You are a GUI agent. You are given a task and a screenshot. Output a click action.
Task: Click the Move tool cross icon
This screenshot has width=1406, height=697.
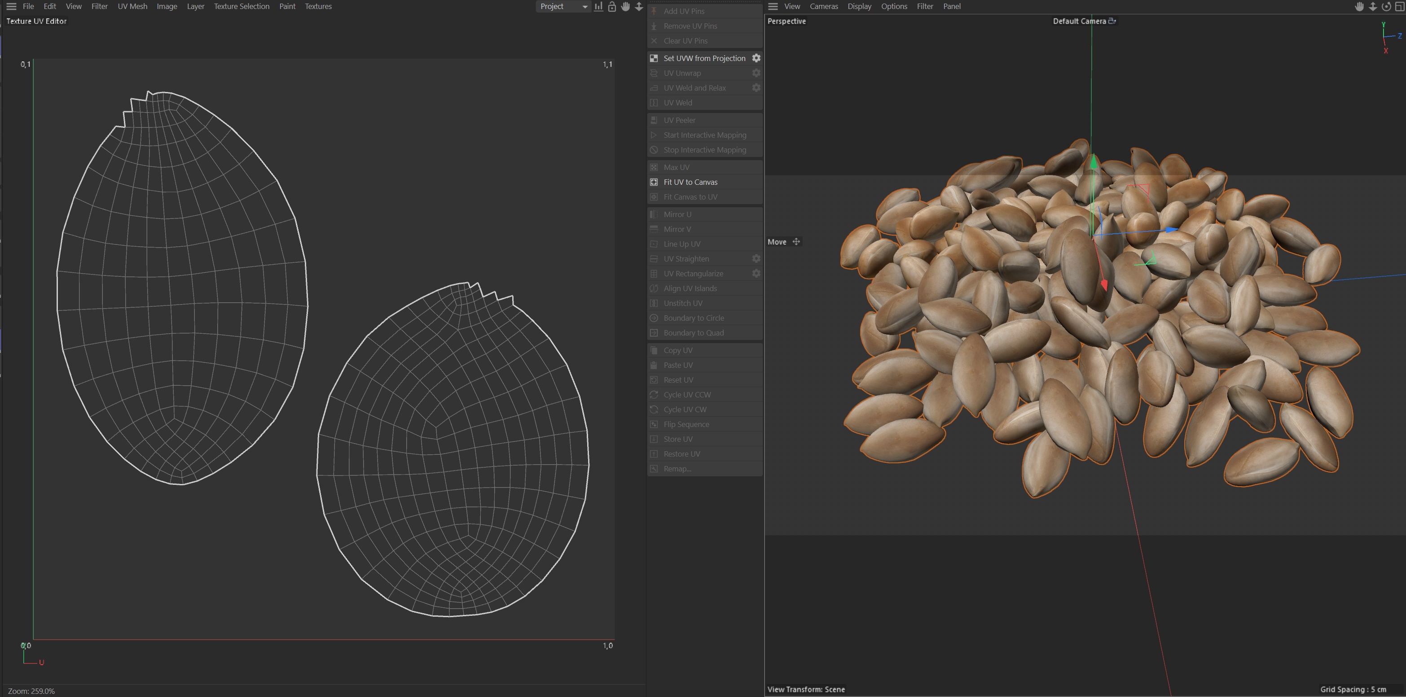(796, 242)
